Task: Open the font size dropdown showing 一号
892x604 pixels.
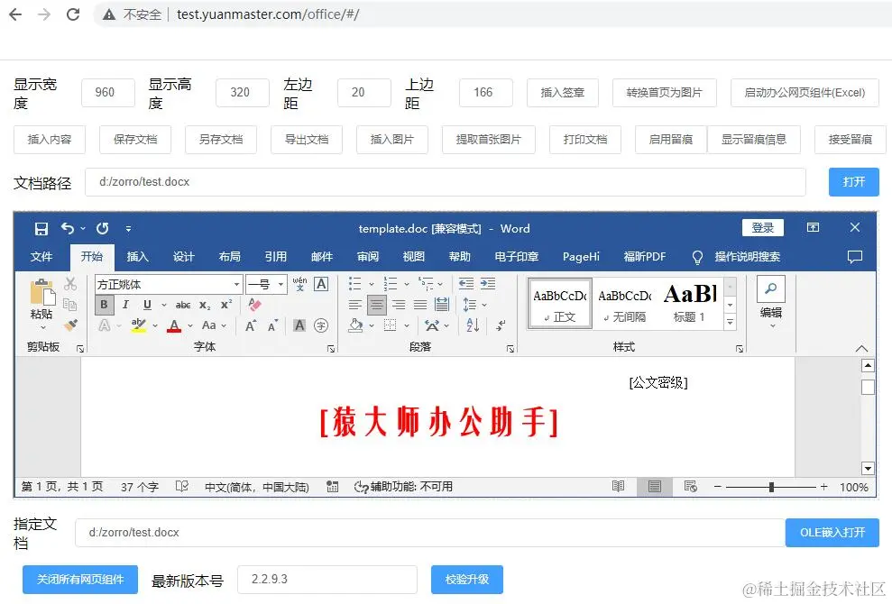Action: [280, 285]
